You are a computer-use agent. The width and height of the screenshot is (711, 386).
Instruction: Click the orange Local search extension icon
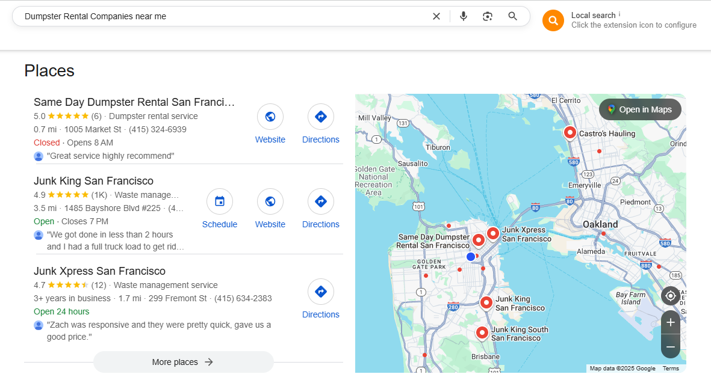(x=553, y=20)
